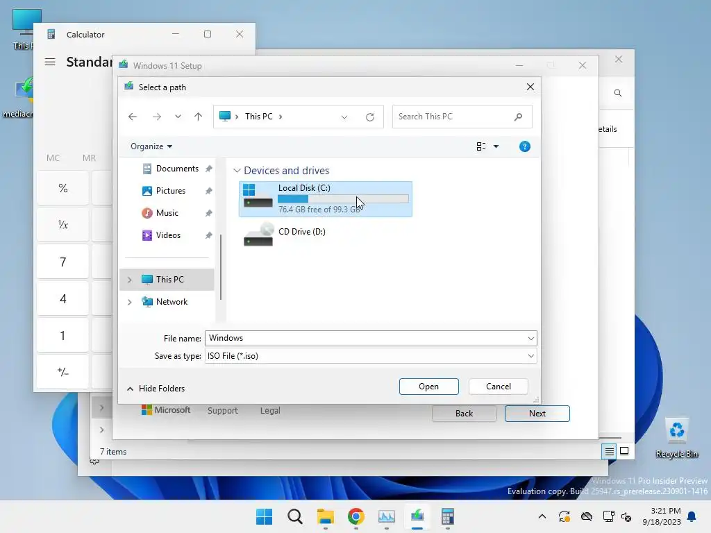The image size is (711, 533).
Task: Open Recycle Bin on desktop
Action: point(676,437)
